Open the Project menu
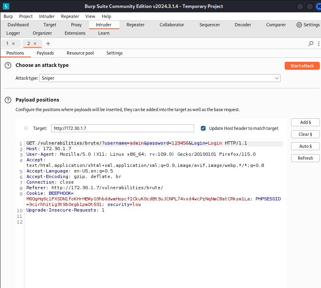Viewport: 321px width, 288px height. pos(26,16)
